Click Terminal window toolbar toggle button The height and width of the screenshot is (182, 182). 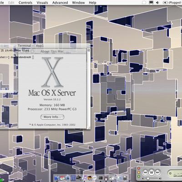(x=89, y=50)
